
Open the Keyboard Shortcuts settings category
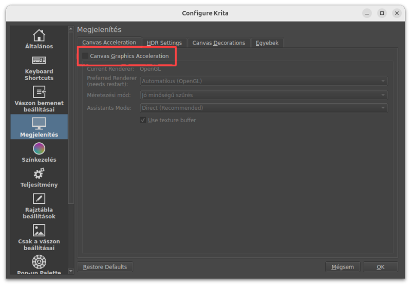[39, 68]
